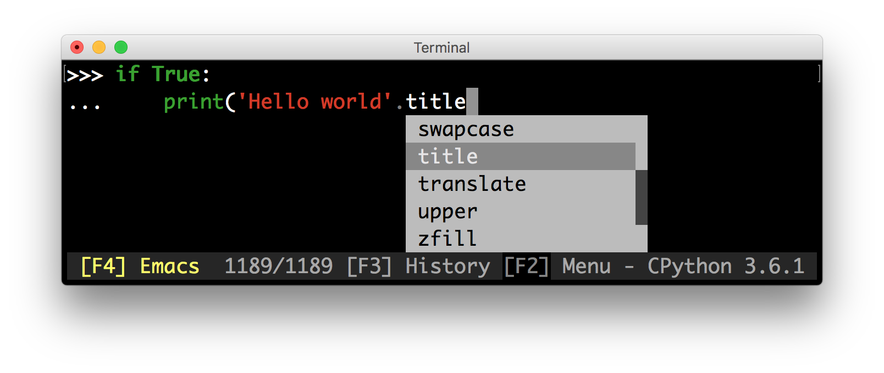Click inside the 'Hello world' string

click(314, 101)
